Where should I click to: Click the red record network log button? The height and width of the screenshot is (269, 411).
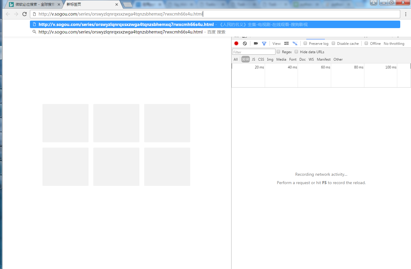(236, 43)
